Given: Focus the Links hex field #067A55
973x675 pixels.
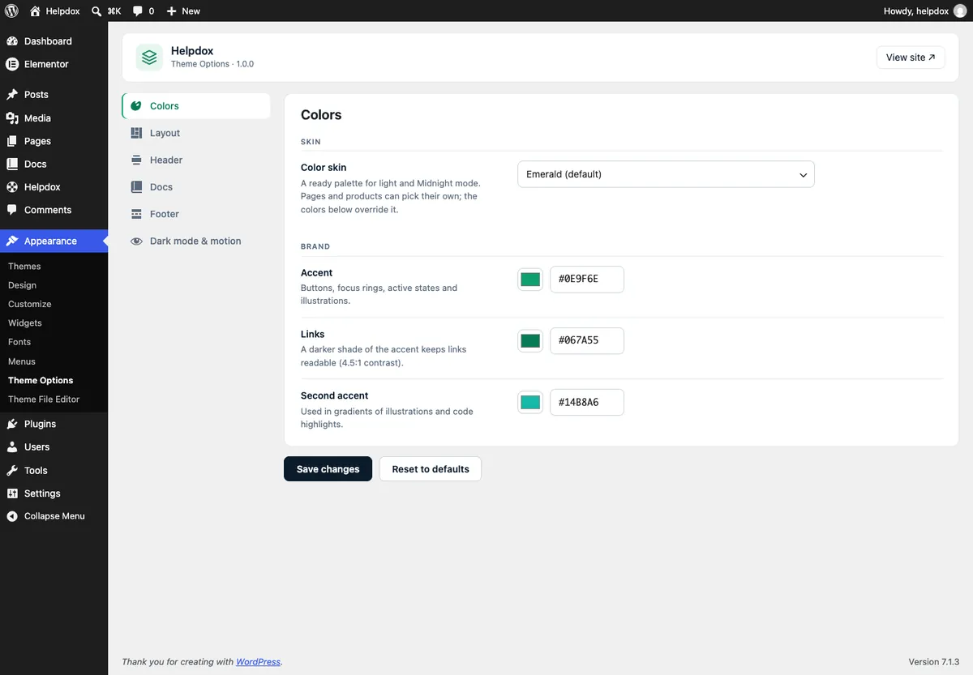Looking at the screenshot, I should 587,341.
